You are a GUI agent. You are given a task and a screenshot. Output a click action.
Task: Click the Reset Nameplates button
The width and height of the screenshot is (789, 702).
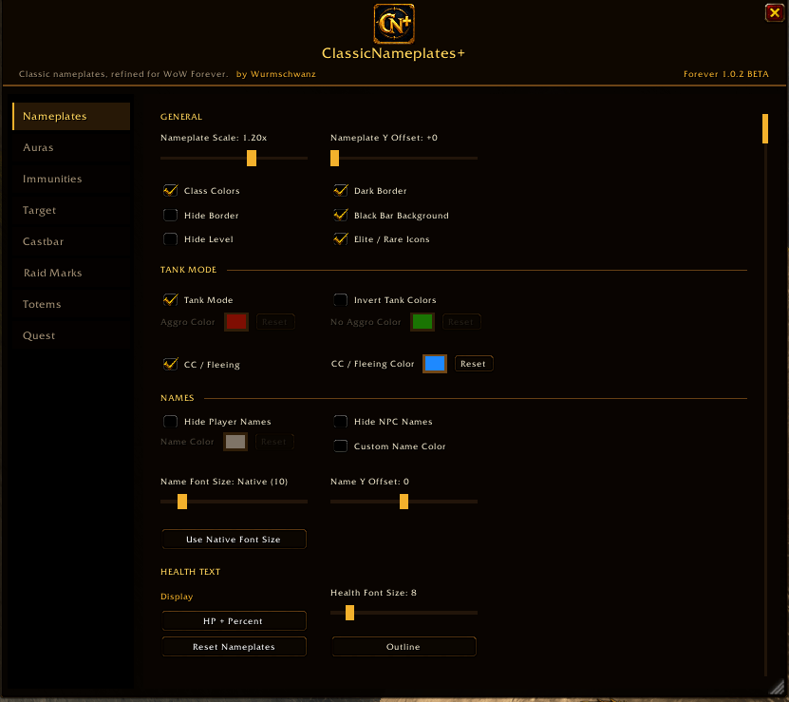[234, 647]
